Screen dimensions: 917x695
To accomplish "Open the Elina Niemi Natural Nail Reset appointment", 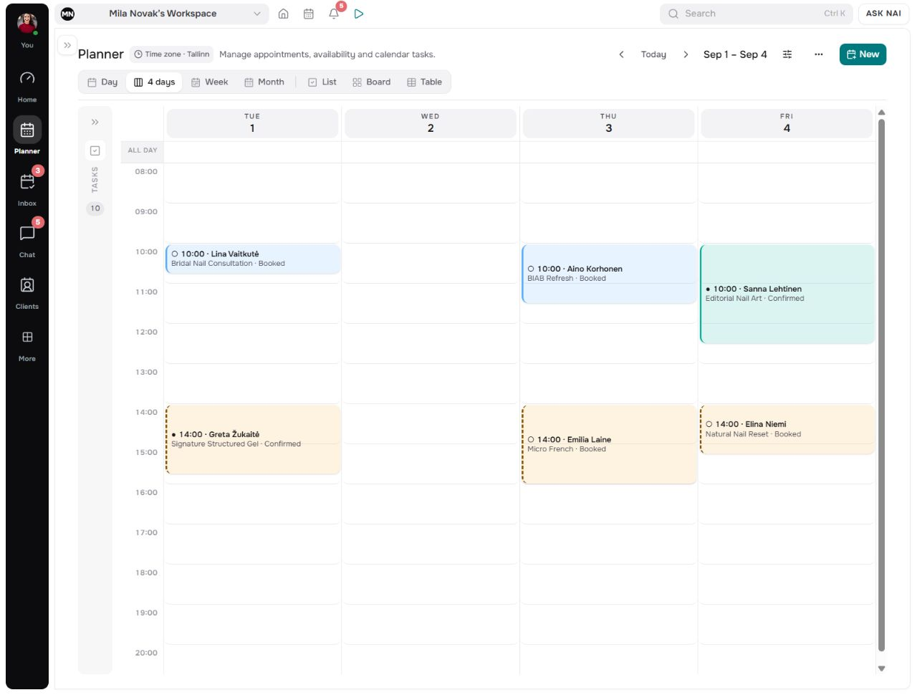I will (787, 430).
